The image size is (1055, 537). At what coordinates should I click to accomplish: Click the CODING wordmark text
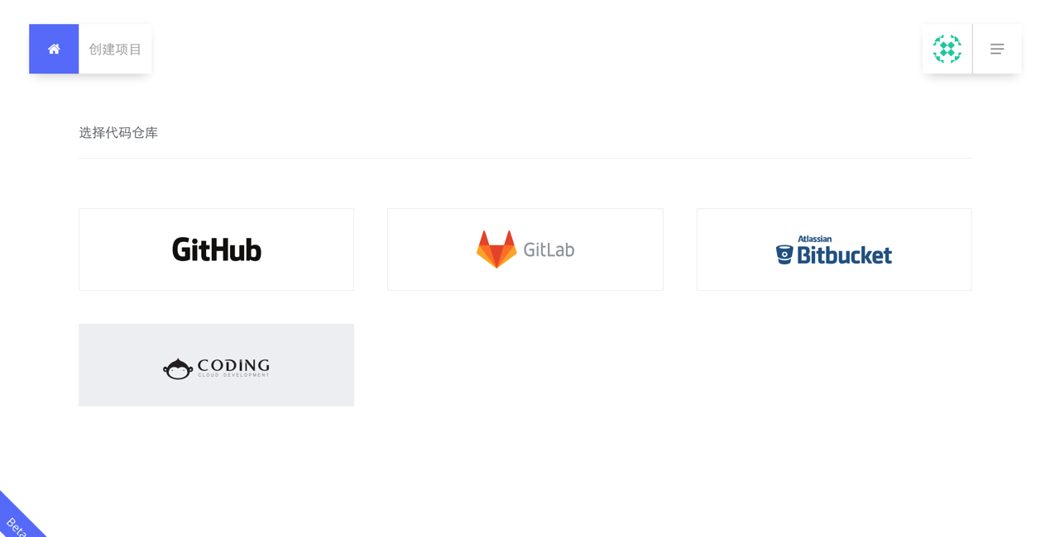point(233,364)
